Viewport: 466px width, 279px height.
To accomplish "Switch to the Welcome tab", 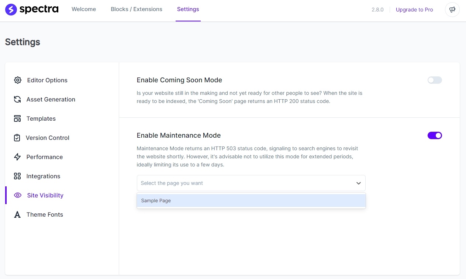I will coord(84,9).
